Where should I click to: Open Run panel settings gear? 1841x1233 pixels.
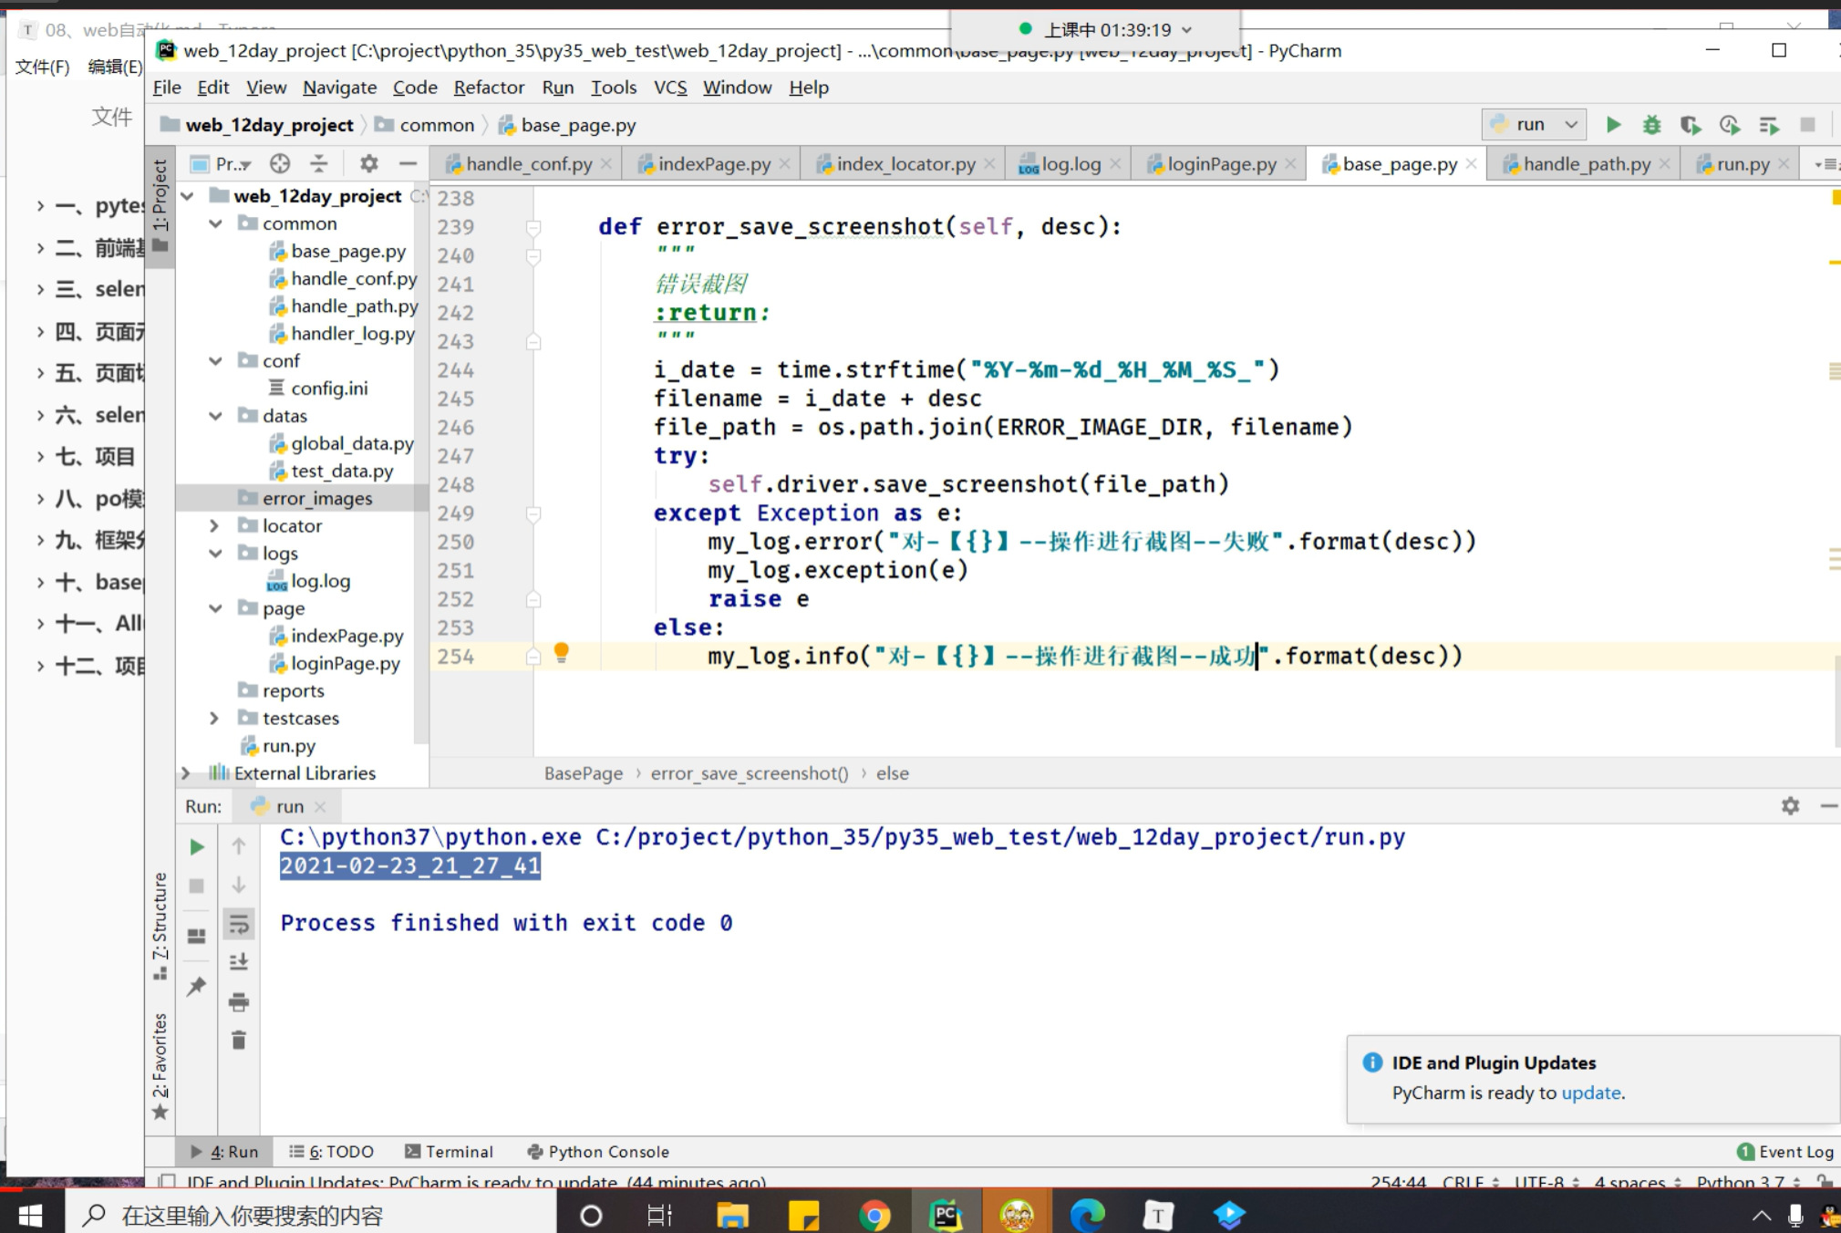[1790, 806]
